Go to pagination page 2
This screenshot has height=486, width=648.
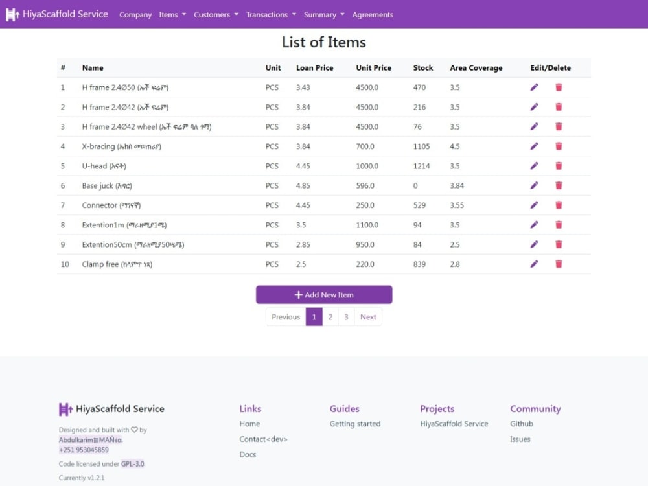[x=330, y=317]
